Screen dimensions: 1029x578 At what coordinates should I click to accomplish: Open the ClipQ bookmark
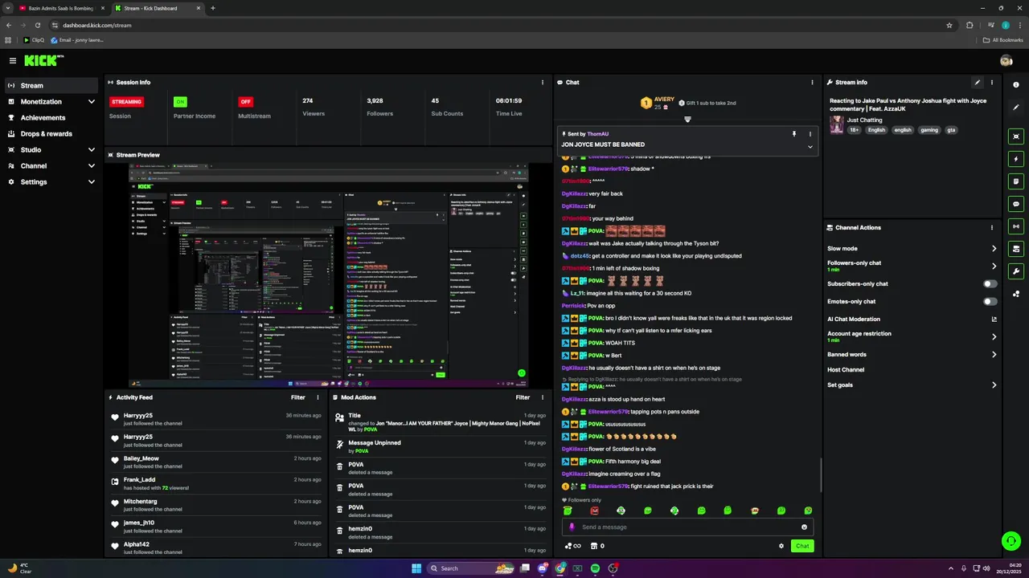point(34,39)
